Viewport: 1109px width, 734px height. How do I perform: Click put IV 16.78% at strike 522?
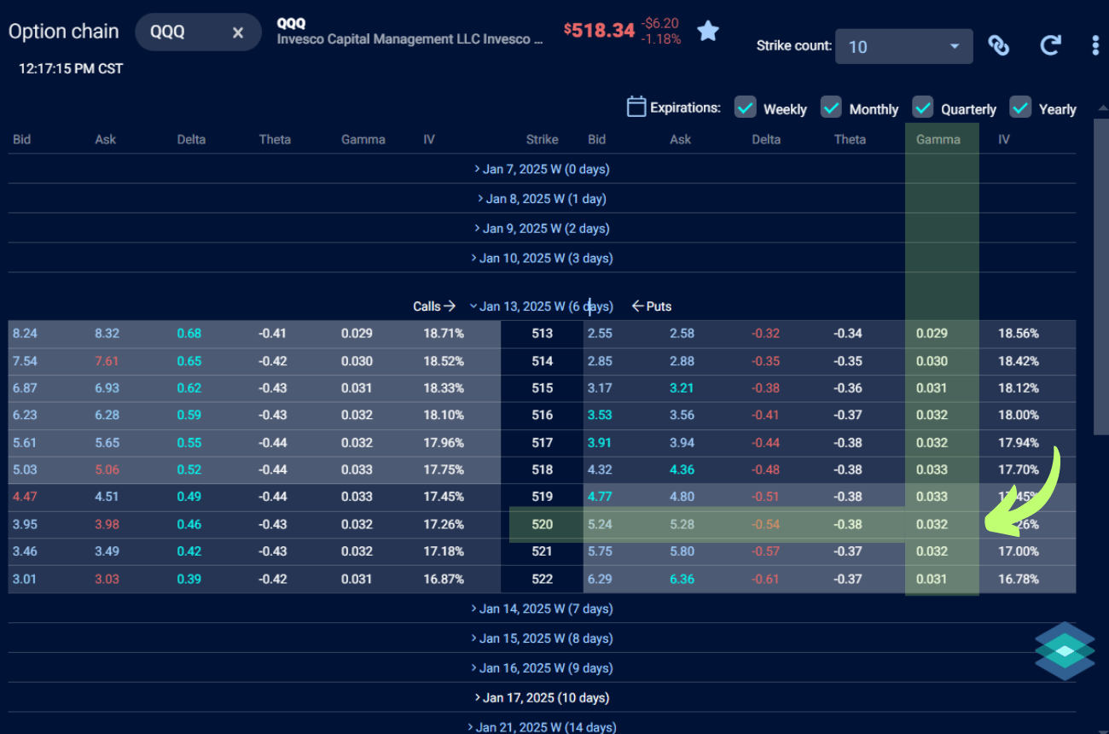click(1019, 580)
